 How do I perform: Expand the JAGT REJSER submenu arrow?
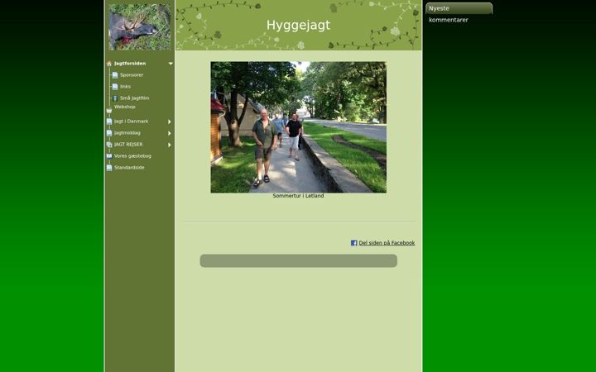tap(170, 145)
